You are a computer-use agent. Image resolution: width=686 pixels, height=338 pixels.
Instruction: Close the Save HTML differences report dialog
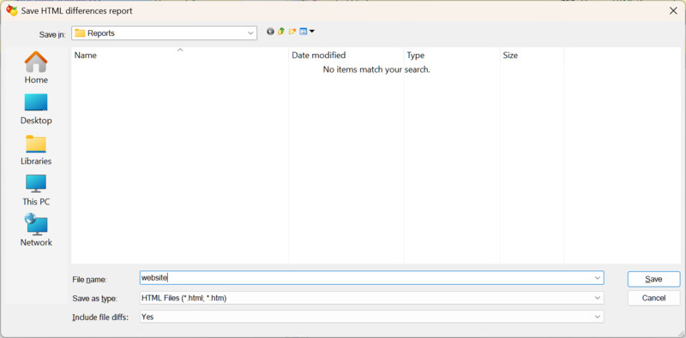(673, 11)
